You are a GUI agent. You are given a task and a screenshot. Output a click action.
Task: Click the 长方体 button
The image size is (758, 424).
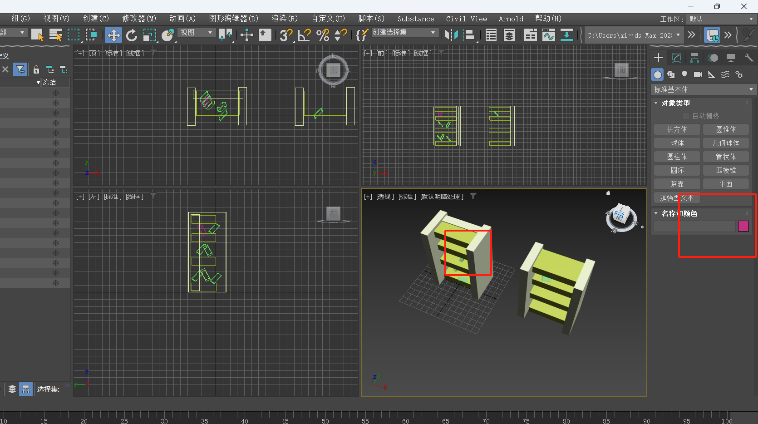pos(677,130)
